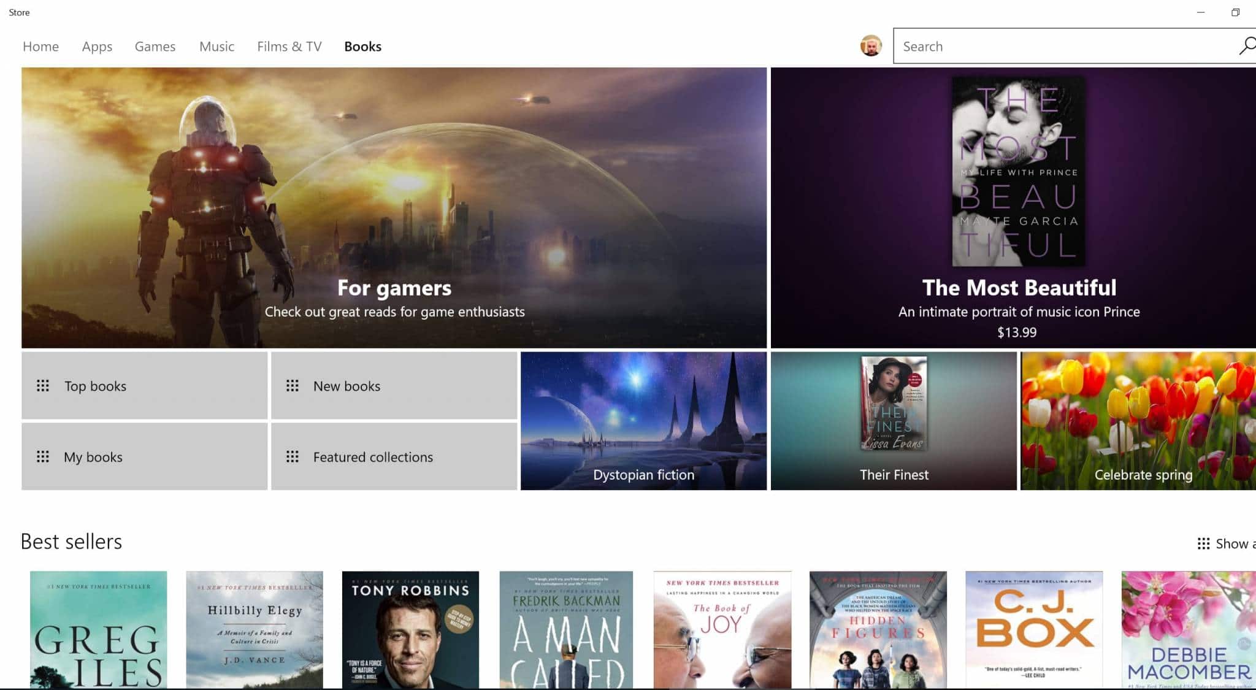1256x690 pixels.
Task: Open the Greg Iles book cover
Action: pyautogui.click(x=98, y=630)
